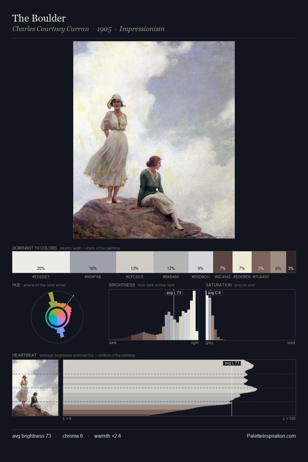308x462 pixels.
Task: Click the 'L = 100' axis label
Action: point(289,419)
